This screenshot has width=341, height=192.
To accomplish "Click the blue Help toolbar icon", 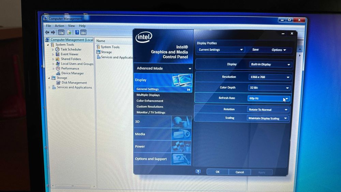I will 77,32.
